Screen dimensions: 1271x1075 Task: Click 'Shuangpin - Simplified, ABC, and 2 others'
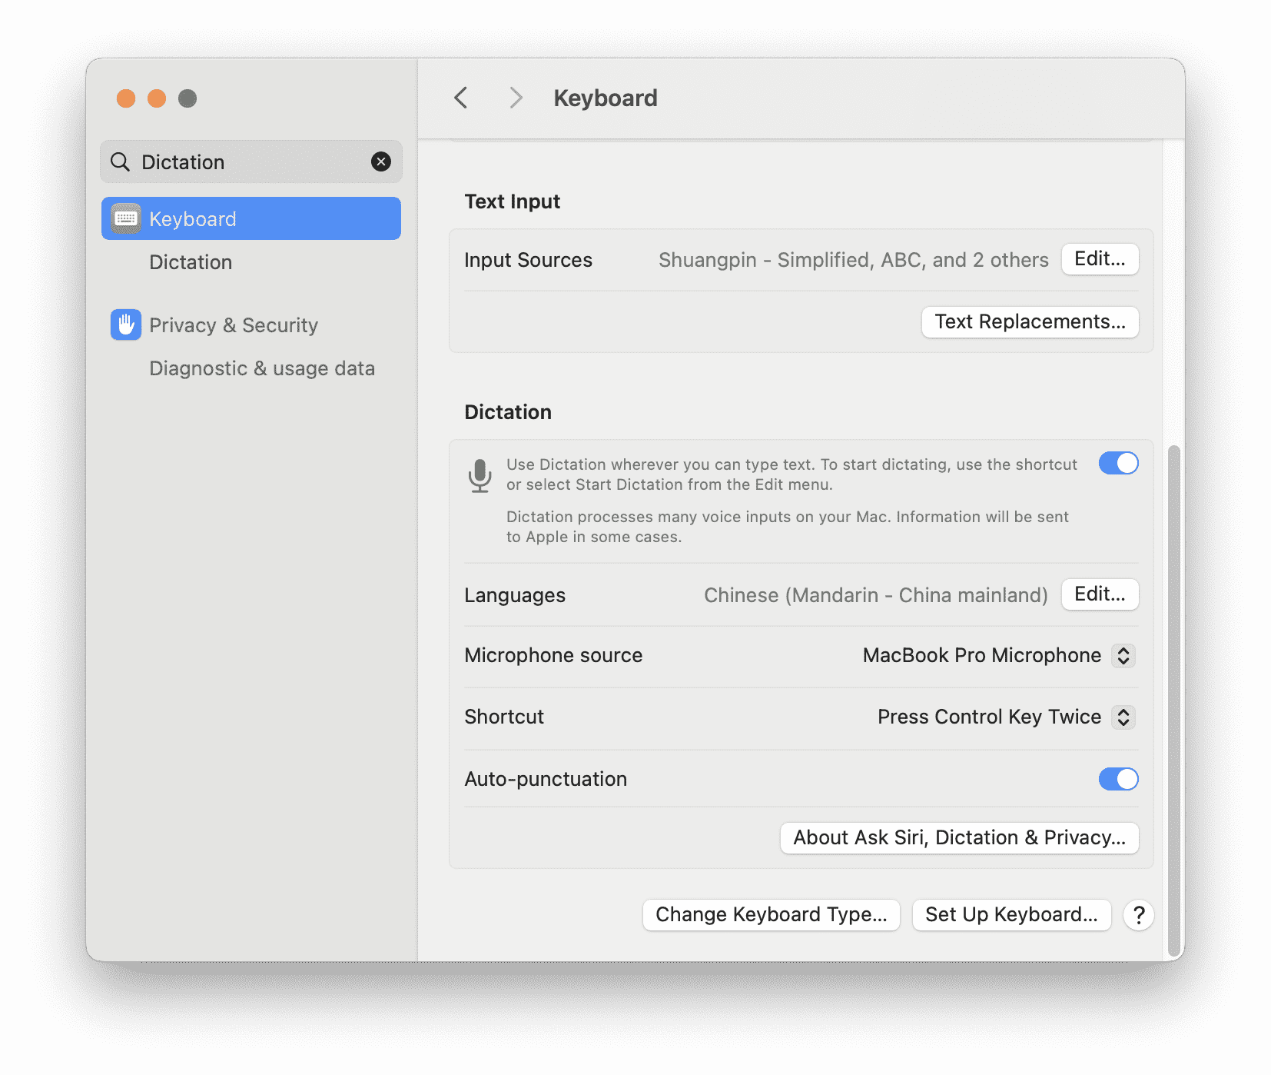pos(853,260)
